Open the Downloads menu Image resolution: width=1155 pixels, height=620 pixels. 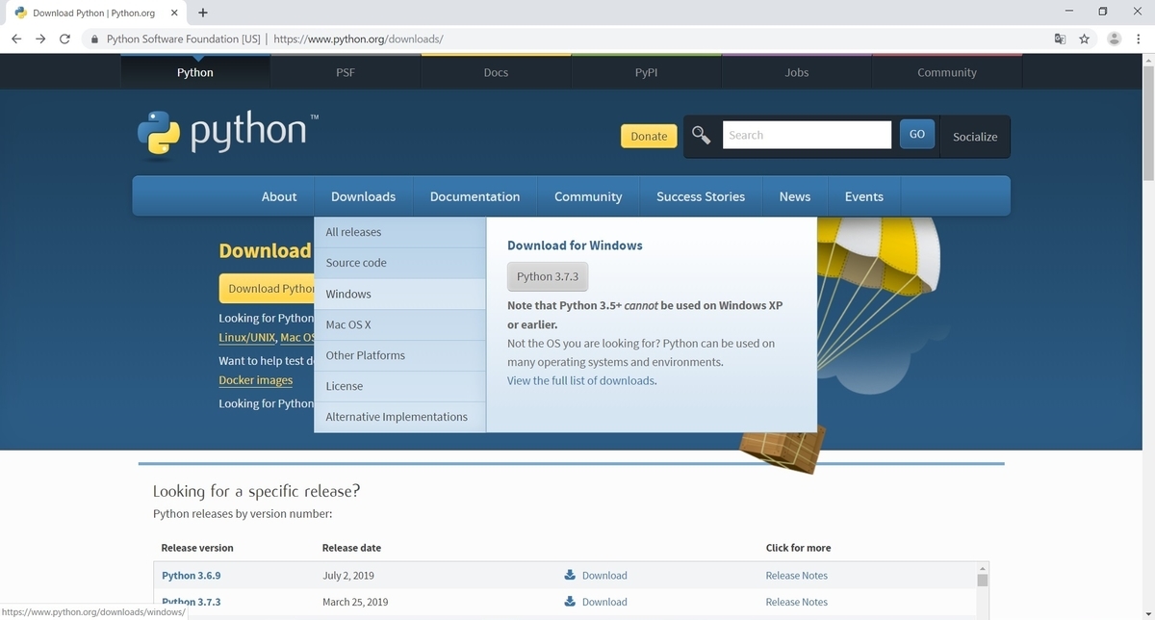(363, 196)
